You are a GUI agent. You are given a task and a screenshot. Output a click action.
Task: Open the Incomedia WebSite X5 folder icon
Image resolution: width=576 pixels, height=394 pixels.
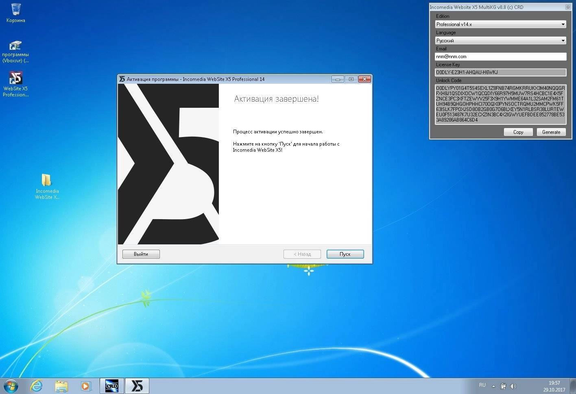pyautogui.click(x=47, y=186)
